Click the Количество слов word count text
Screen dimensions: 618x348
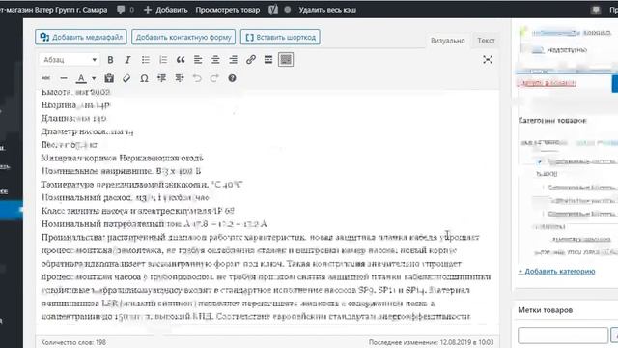click(x=73, y=342)
